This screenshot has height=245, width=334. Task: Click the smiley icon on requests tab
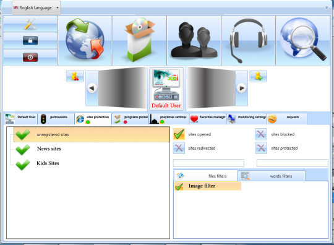pos(272,119)
